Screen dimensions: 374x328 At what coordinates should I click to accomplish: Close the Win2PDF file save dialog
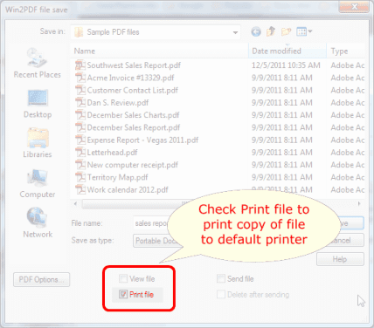pos(355,7)
